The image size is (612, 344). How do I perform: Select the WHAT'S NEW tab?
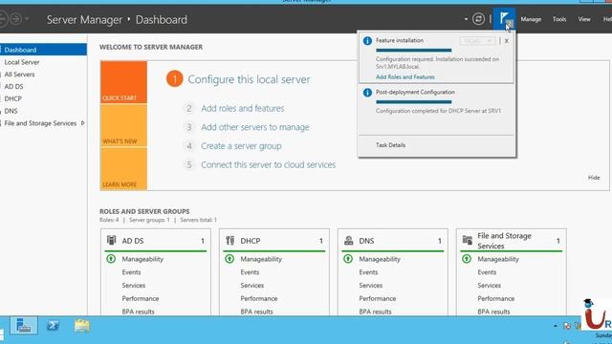(123, 125)
